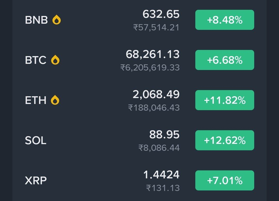Click the BNB price 632.65
The height and width of the screenshot is (201, 279).
click(161, 14)
